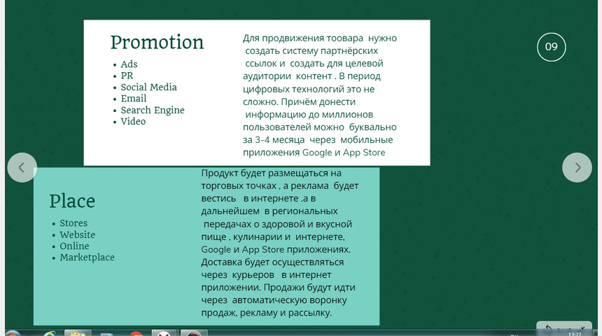The image size is (602, 336).
Task: Go to the previous slide arrow
Action: [22, 167]
